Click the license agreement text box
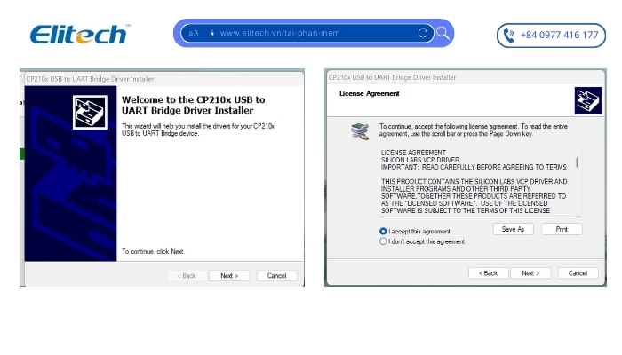The width and height of the screenshot is (622, 355). coord(481,182)
